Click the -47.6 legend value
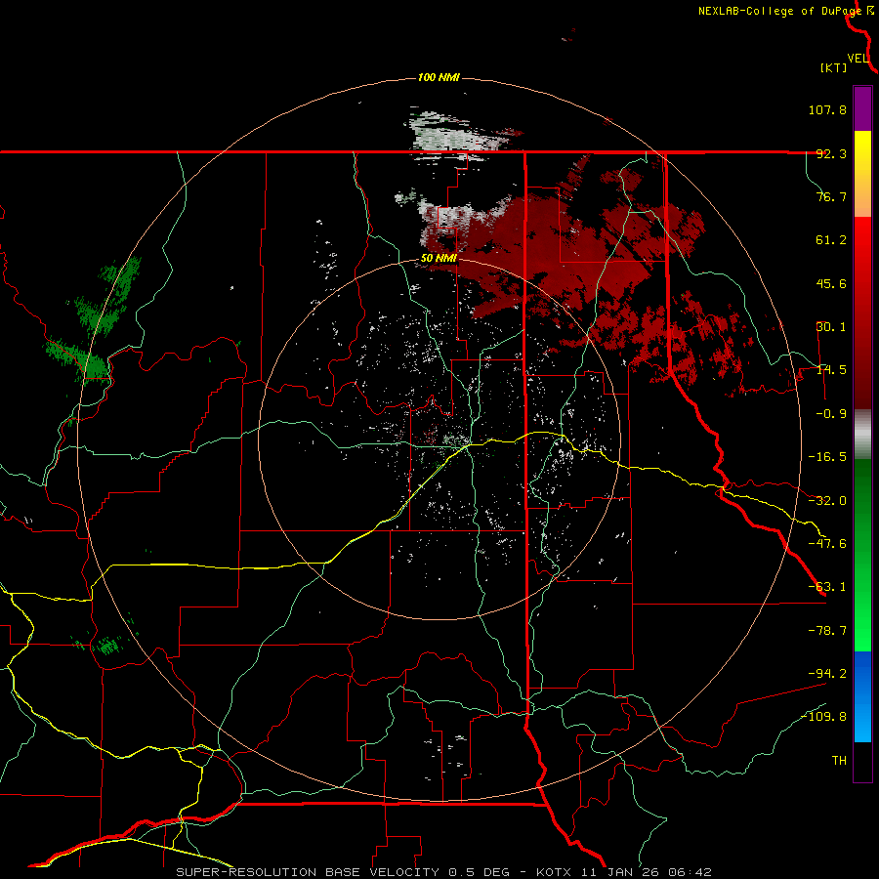This screenshot has height=879, width=879. tap(827, 544)
